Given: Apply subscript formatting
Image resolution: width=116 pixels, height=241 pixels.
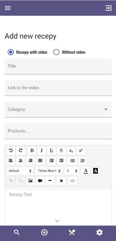Looking at the screenshot, I should point(71,151).
